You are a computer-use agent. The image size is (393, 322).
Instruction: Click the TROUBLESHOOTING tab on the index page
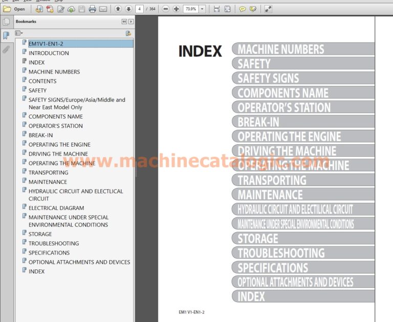(303, 253)
